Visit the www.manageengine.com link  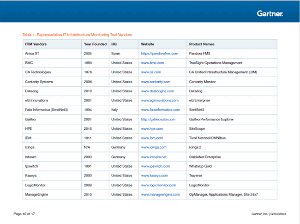(x=160, y=194)
